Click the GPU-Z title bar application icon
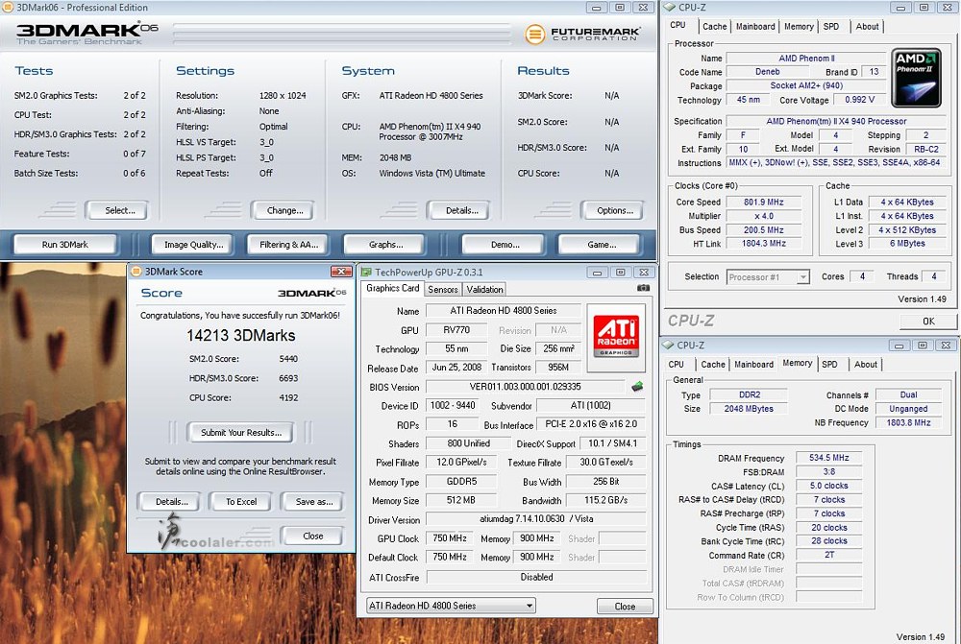This screenshot has height=644, width=961. [x=366, y=272]
